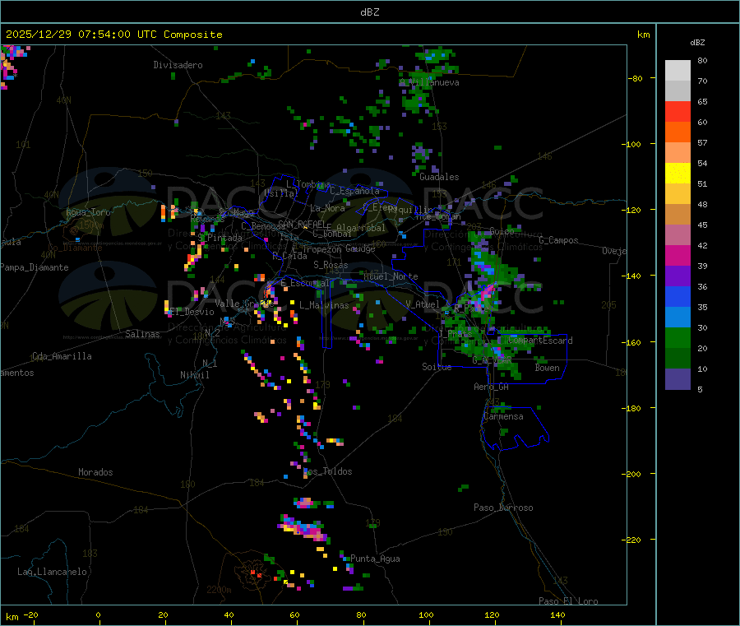Image resolution: width=740 pixels, height=626 pixels.
Task: Click the Paso_Borroso label on the map
Action: coord(502,508)
